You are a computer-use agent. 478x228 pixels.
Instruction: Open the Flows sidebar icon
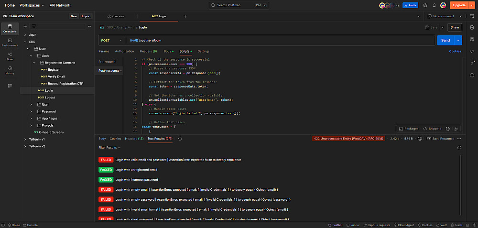pyautogui.click(x=10, y=56)
